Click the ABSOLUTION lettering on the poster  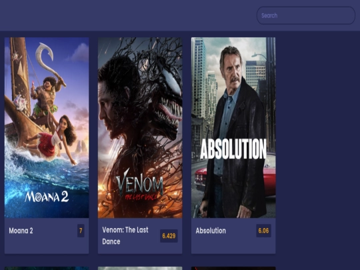tap(233, 149)
